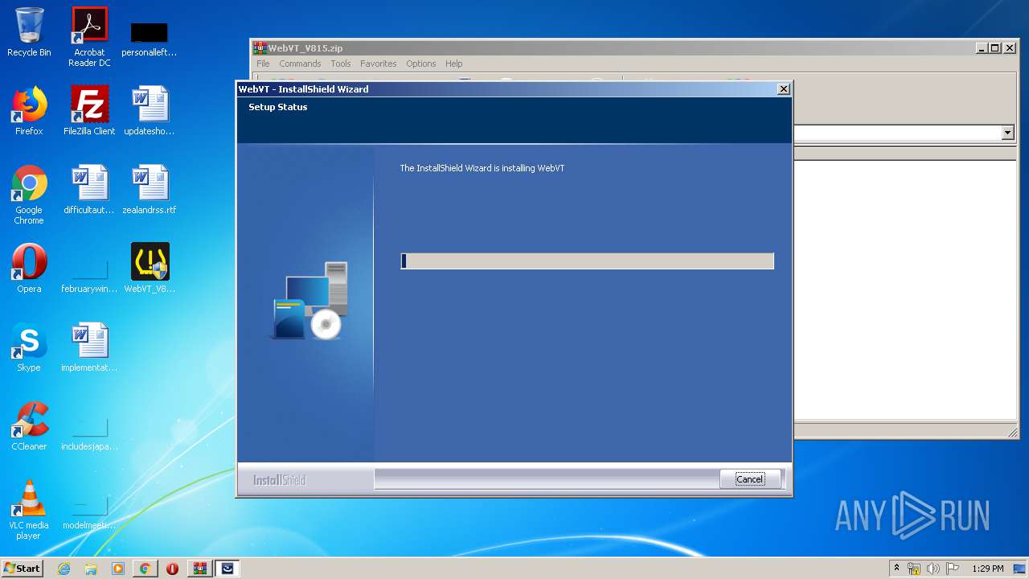
Task: Select the updatesho document icon
Action: point(149,111)
